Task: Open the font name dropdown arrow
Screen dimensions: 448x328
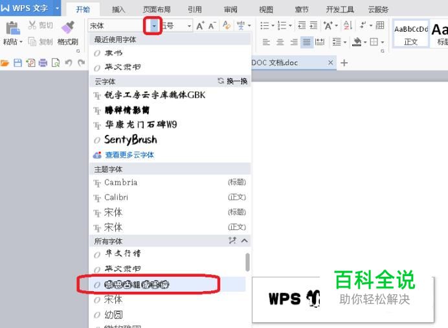Action: (x=153, y=26)
